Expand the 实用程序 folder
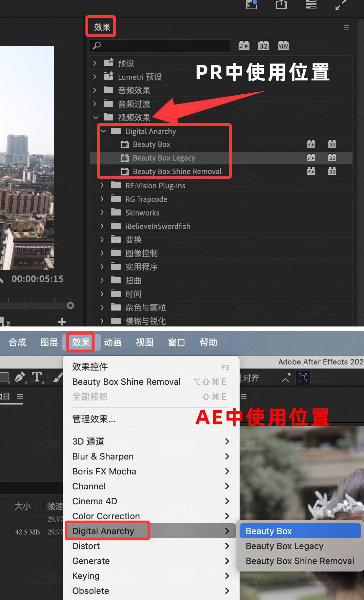Screen dimensions: 364x600 [x=102, y=267]
